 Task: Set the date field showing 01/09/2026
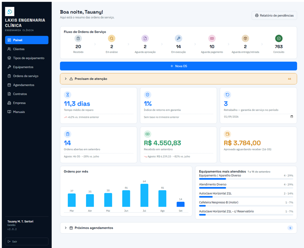[x=258, y=116]
